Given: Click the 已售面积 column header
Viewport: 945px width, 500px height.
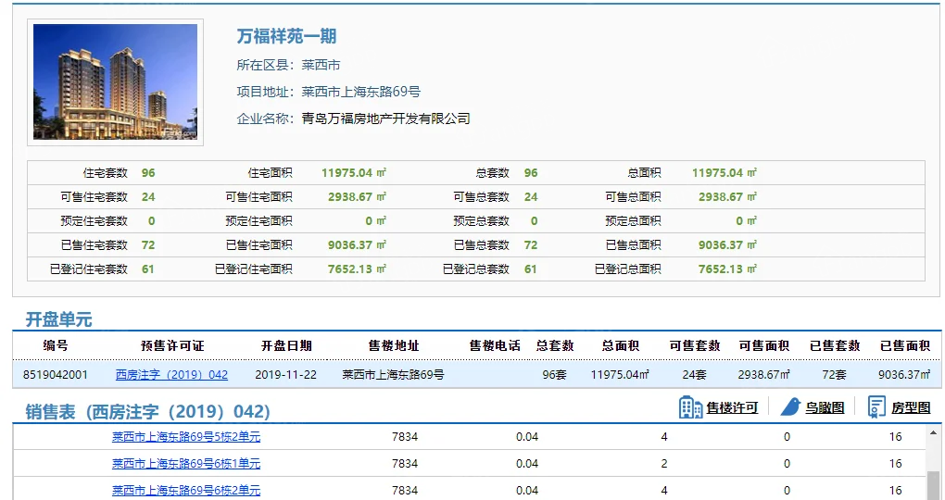Looking at the screenshot, I should (x=905, y=345).
